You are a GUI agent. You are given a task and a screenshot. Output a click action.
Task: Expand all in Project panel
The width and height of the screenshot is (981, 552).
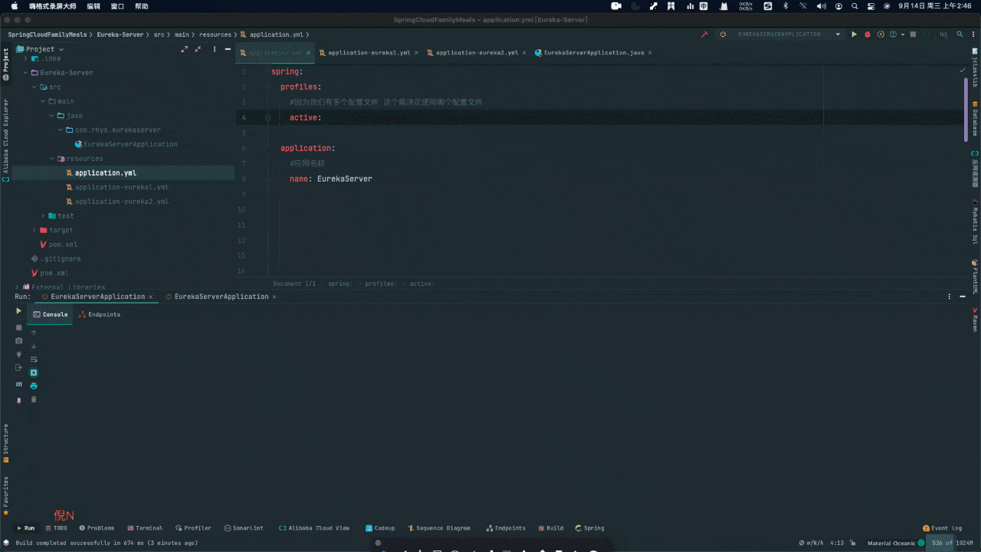pos(184,49)
